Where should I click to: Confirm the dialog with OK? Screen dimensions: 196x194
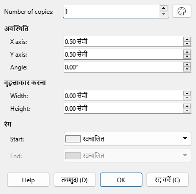point(121,180)
